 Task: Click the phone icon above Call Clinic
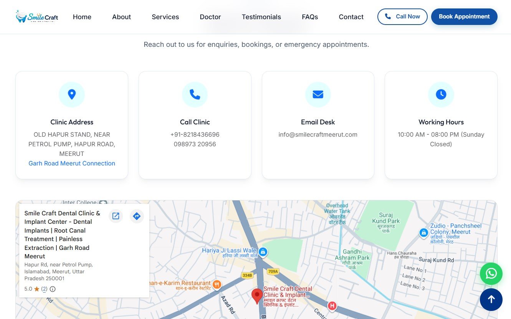195,94
